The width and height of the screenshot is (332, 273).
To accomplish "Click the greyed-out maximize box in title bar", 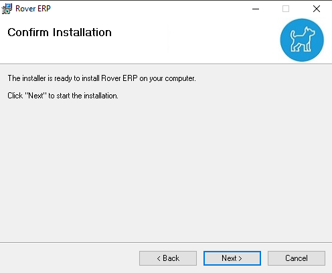I will (286, 9).
